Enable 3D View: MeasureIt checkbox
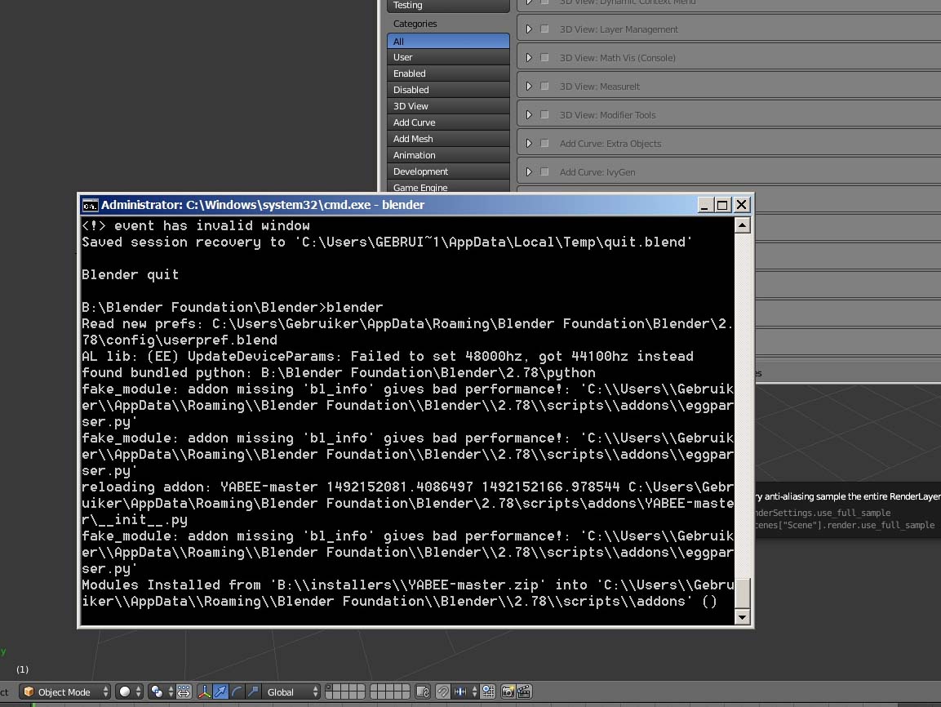The image size is (941, 707). click(x=544, y=86)
